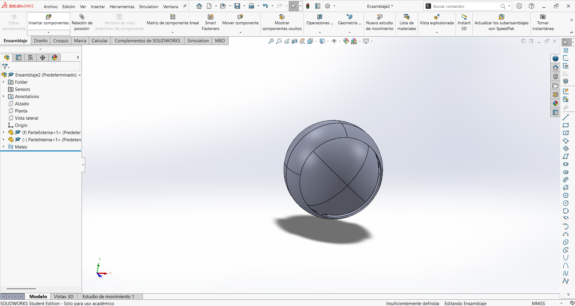Click in the Buscar comandos search field
The width and height of the screenshot is (575, 306).
tap(465, 6)
